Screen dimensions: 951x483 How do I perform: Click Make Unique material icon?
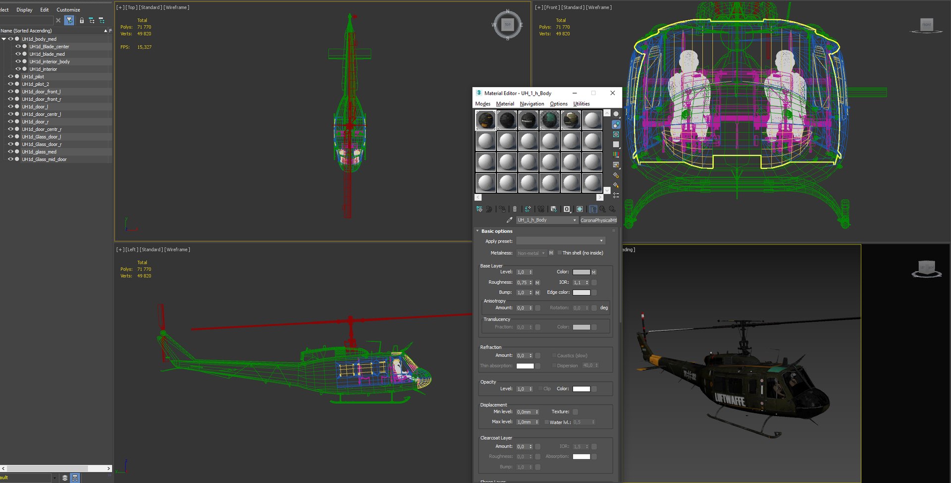(541, 209)
